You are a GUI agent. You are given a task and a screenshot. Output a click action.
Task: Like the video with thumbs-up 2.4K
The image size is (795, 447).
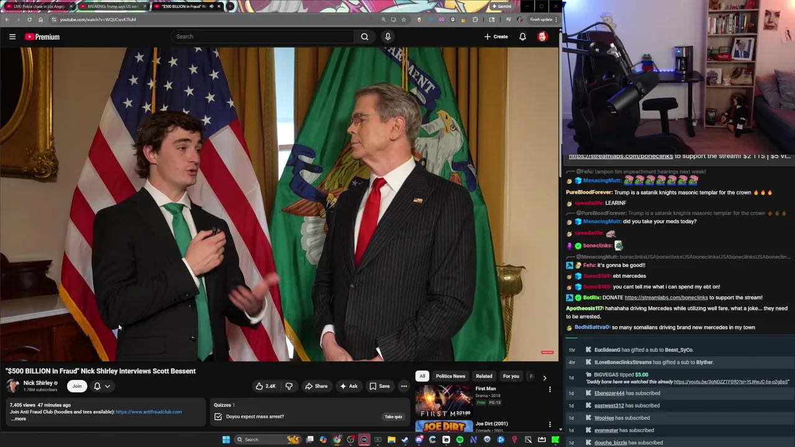(265, 386)
